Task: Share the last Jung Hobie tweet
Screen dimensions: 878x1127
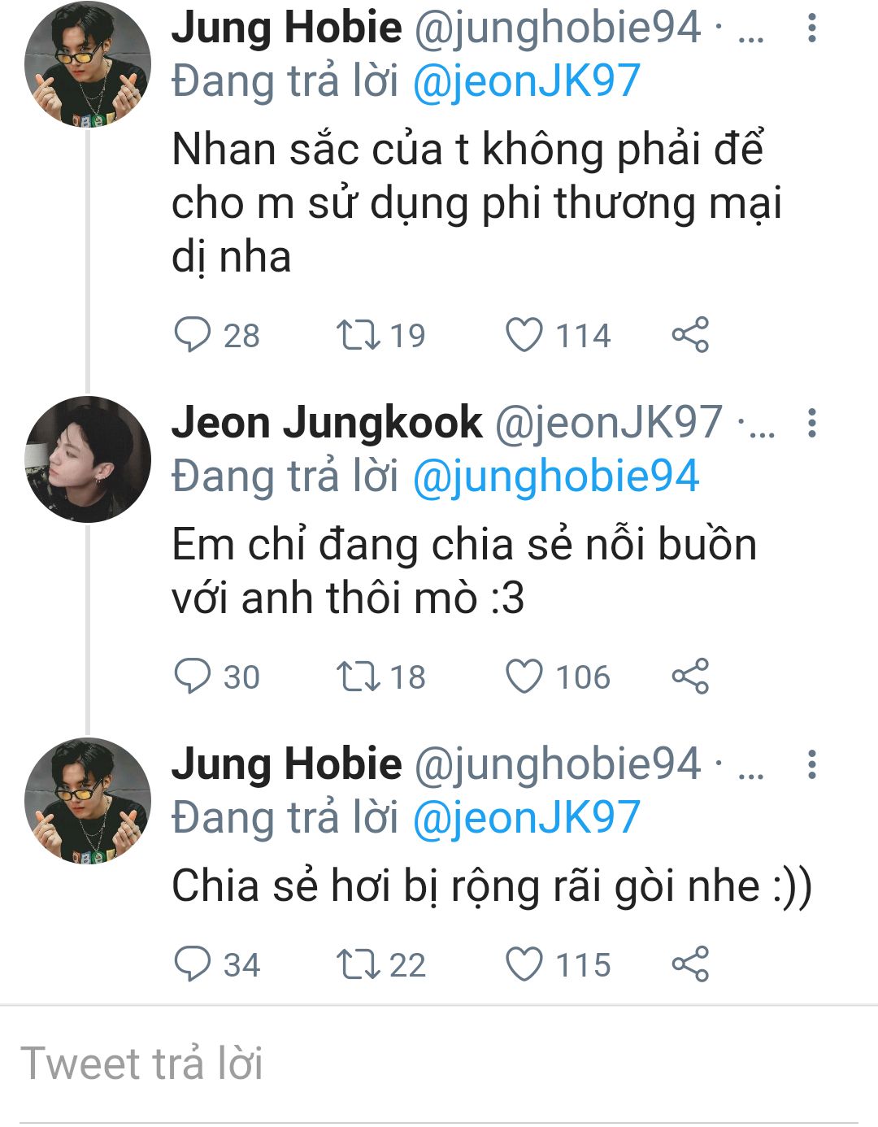Action: 690,964
